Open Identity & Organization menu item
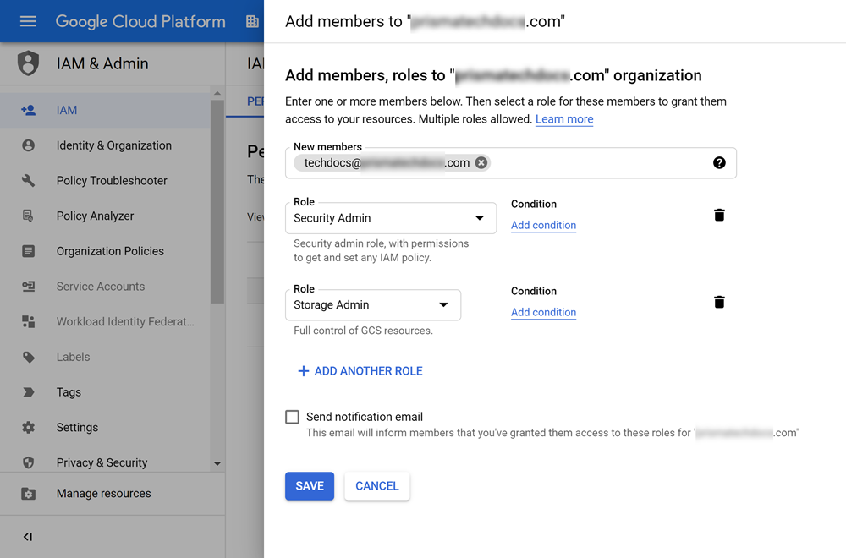 pyautogui.click(x=113, y=145)
